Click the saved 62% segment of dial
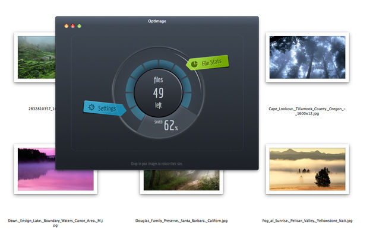The image size is (373, 233). tap(166, 125)
